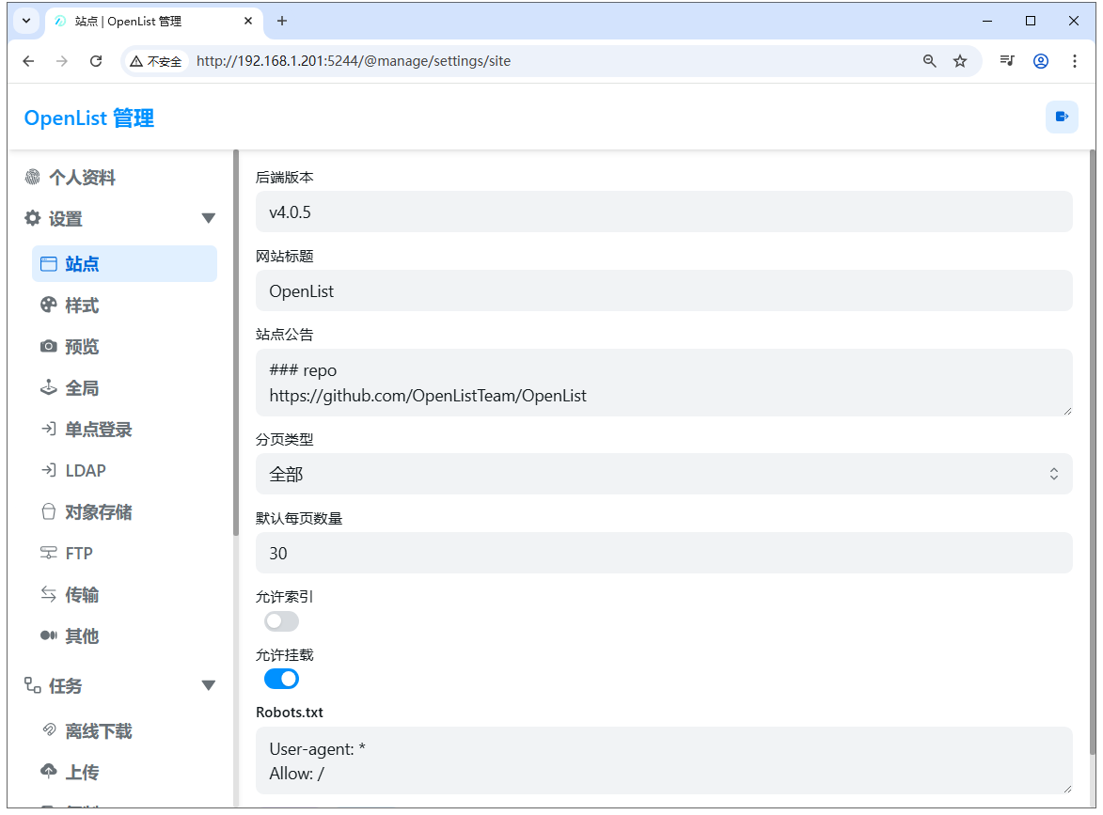Collapse the 任务 section
This screenshot has width=1103, height=815.
click(208, 685)
